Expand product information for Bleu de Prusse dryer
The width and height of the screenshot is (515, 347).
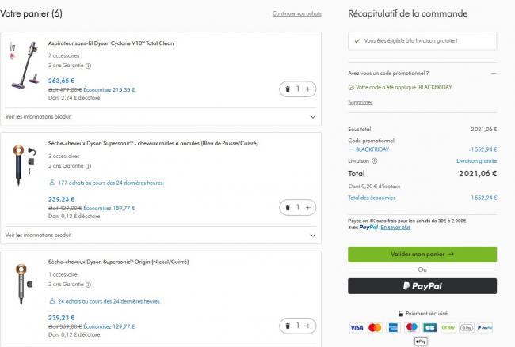click(x=161, y=236)
